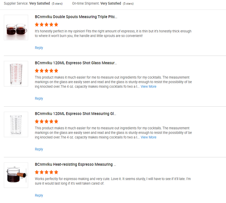Viewport: 226px width, 203px height.
Task: Click the On-time Shipment Very Satisfied rating
Action: pyautogui.click(x=111, y=4)
